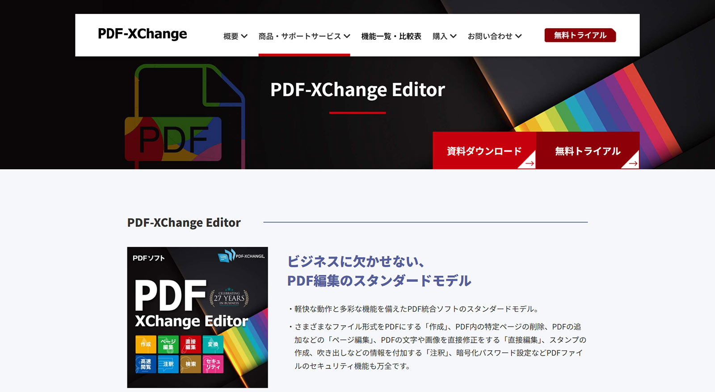Open the 商品・サポートサービス dropdown
715x392 pixels.
pos(304,36)
